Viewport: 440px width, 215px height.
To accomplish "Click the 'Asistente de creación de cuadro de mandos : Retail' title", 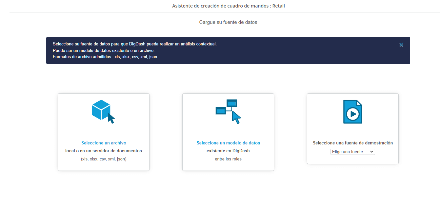I will tap(229, 6).
